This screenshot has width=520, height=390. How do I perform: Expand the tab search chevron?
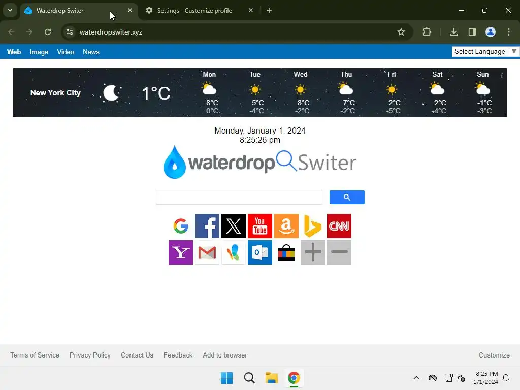point(10,10)
